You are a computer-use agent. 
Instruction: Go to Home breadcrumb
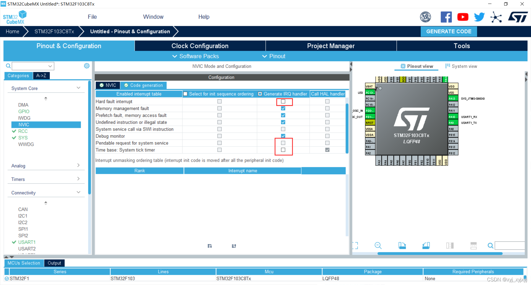[x=12, y=32]
